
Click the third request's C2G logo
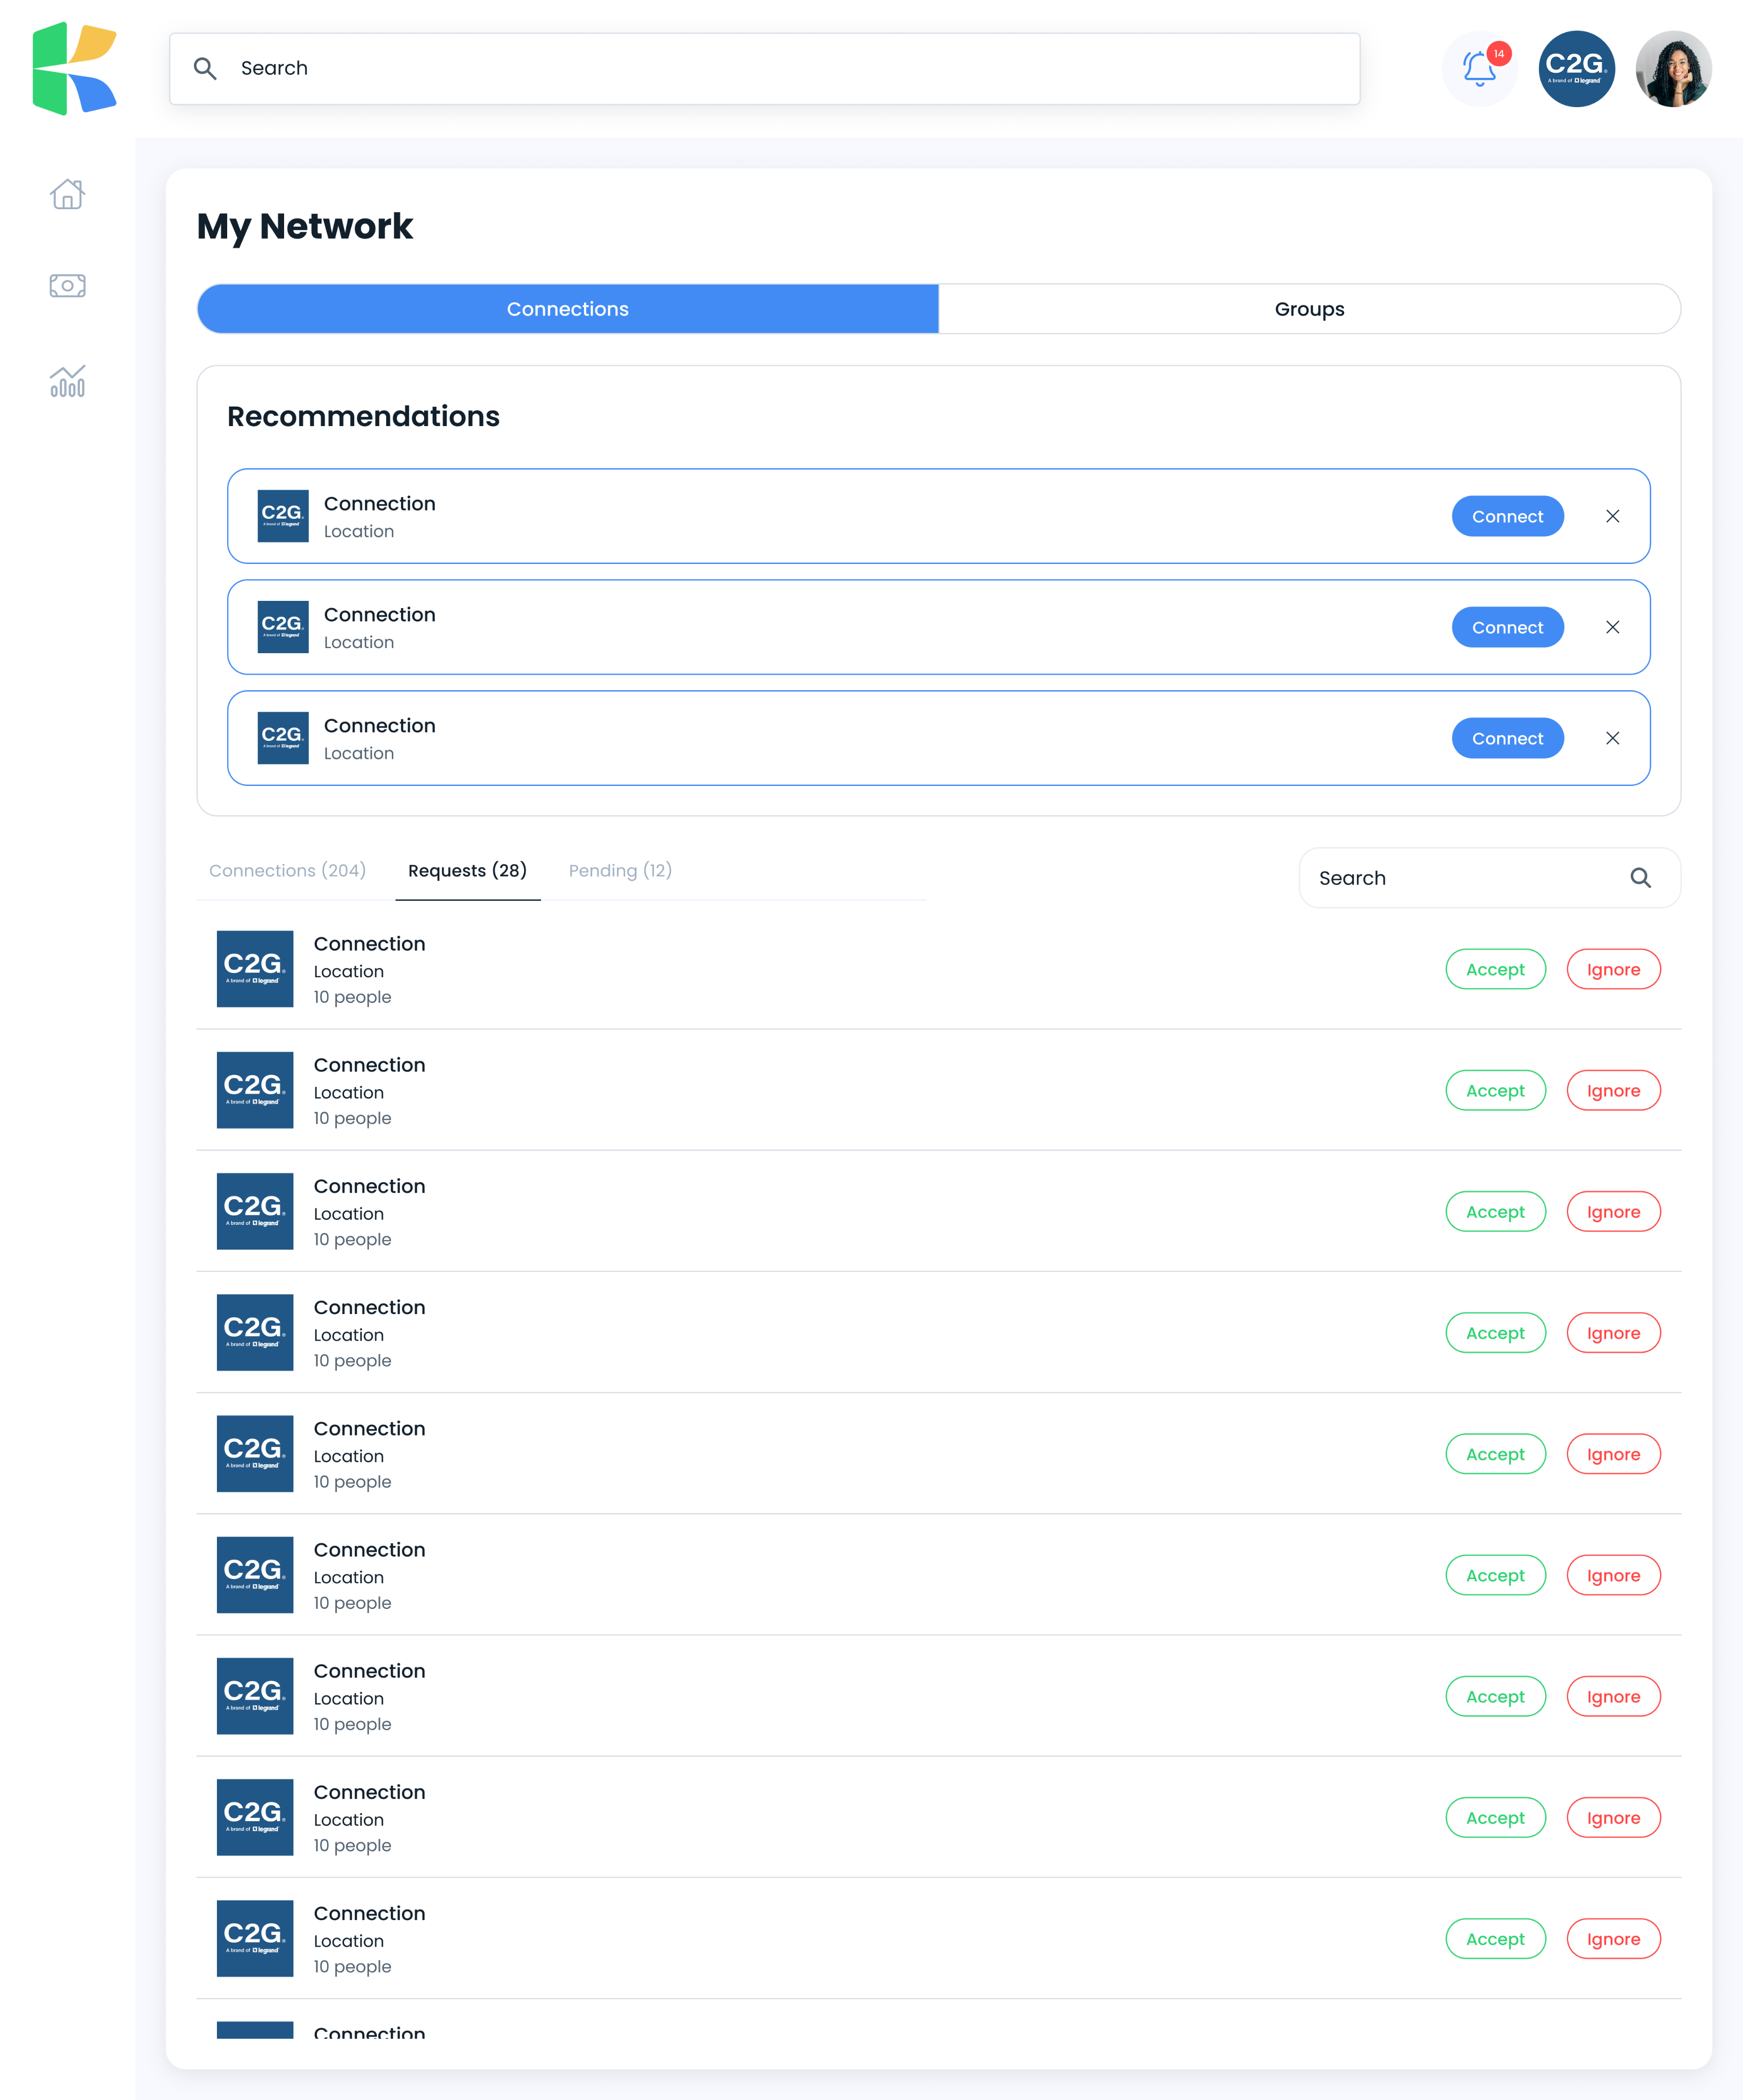point(255,1211)
